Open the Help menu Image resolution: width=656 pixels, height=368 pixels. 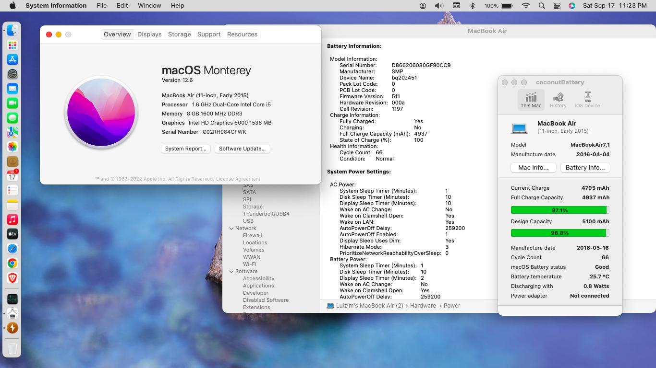pyautogui.click(x=178, y=6)
